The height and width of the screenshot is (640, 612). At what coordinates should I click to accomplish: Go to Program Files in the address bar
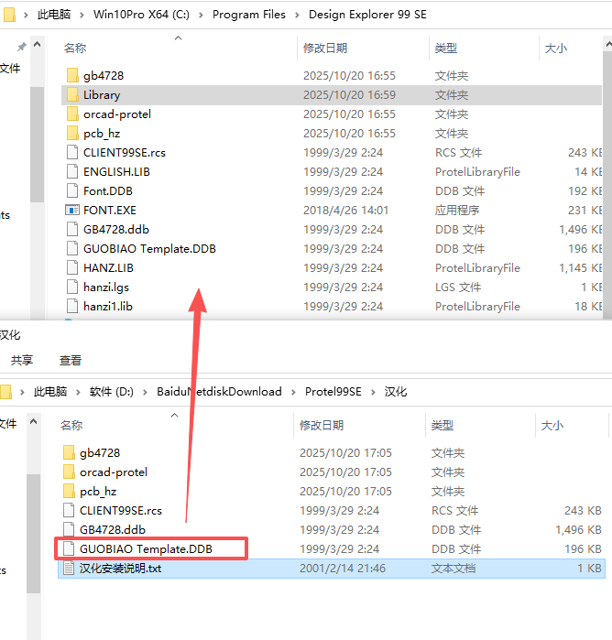coord(249,15)
